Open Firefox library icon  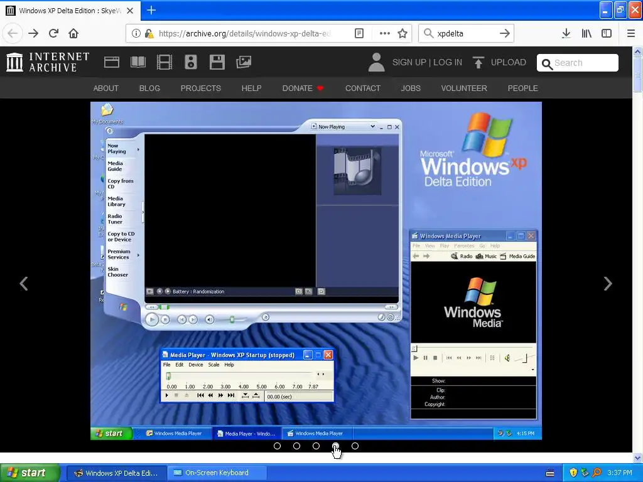coord(586,33)
